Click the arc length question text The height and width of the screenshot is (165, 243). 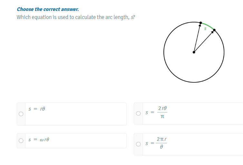pyautogui.click(x=76, y=17)
